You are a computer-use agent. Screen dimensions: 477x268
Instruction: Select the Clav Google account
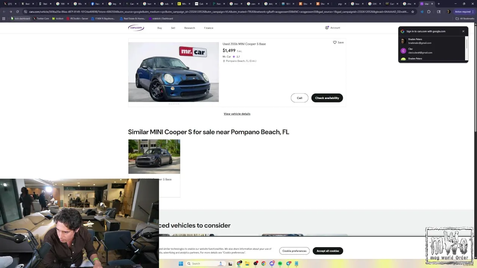pos(432,51)
